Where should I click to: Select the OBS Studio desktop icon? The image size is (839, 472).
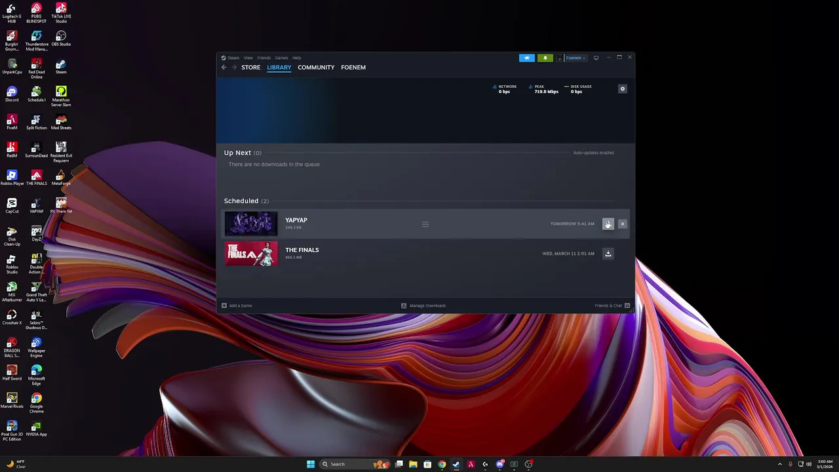coord(61,39)
